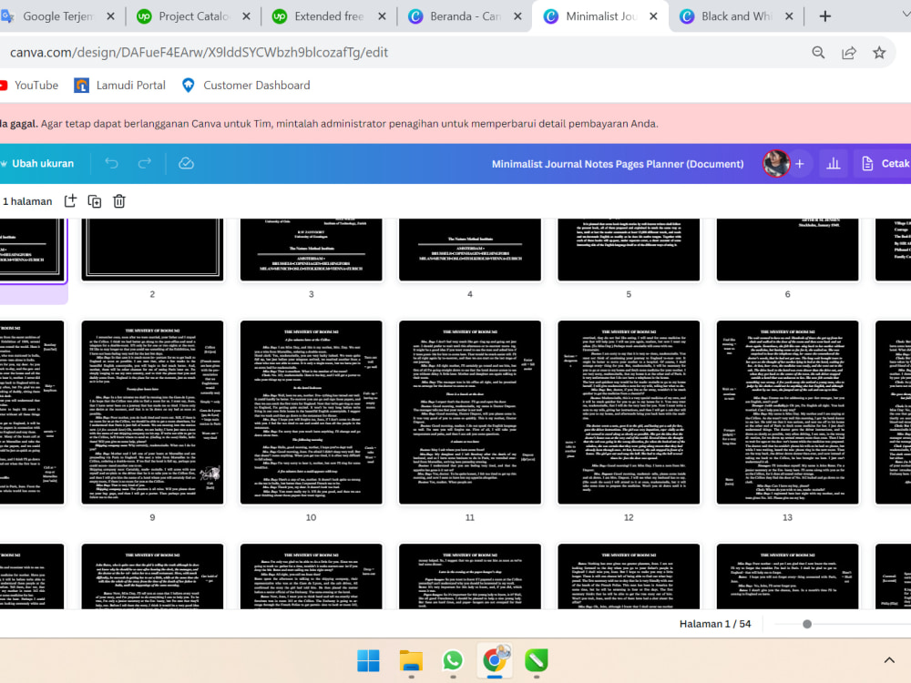
Task: Open WhatsApp from taskbar
Action: [453, 660]
